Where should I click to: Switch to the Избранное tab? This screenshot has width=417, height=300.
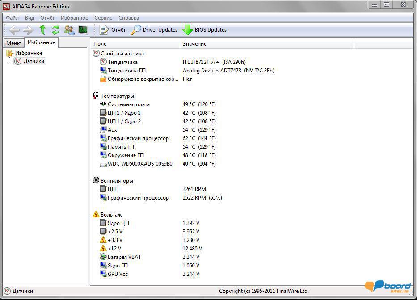(41, 42)
